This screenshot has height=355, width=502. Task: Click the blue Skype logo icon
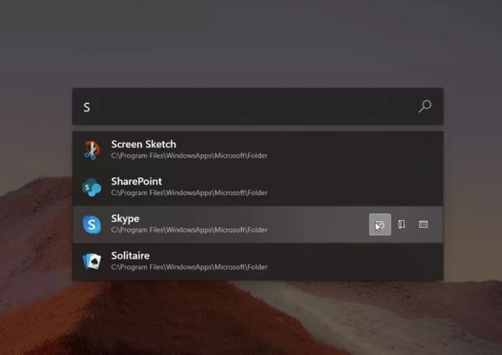(x=91, y=224)
